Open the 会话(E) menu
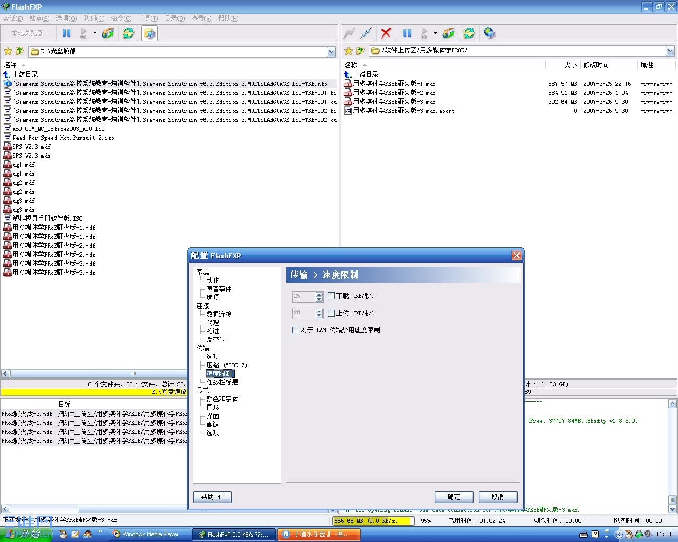The height and width of the screenshot is (542, 678). pyautogui.click(x=13, y=19)
